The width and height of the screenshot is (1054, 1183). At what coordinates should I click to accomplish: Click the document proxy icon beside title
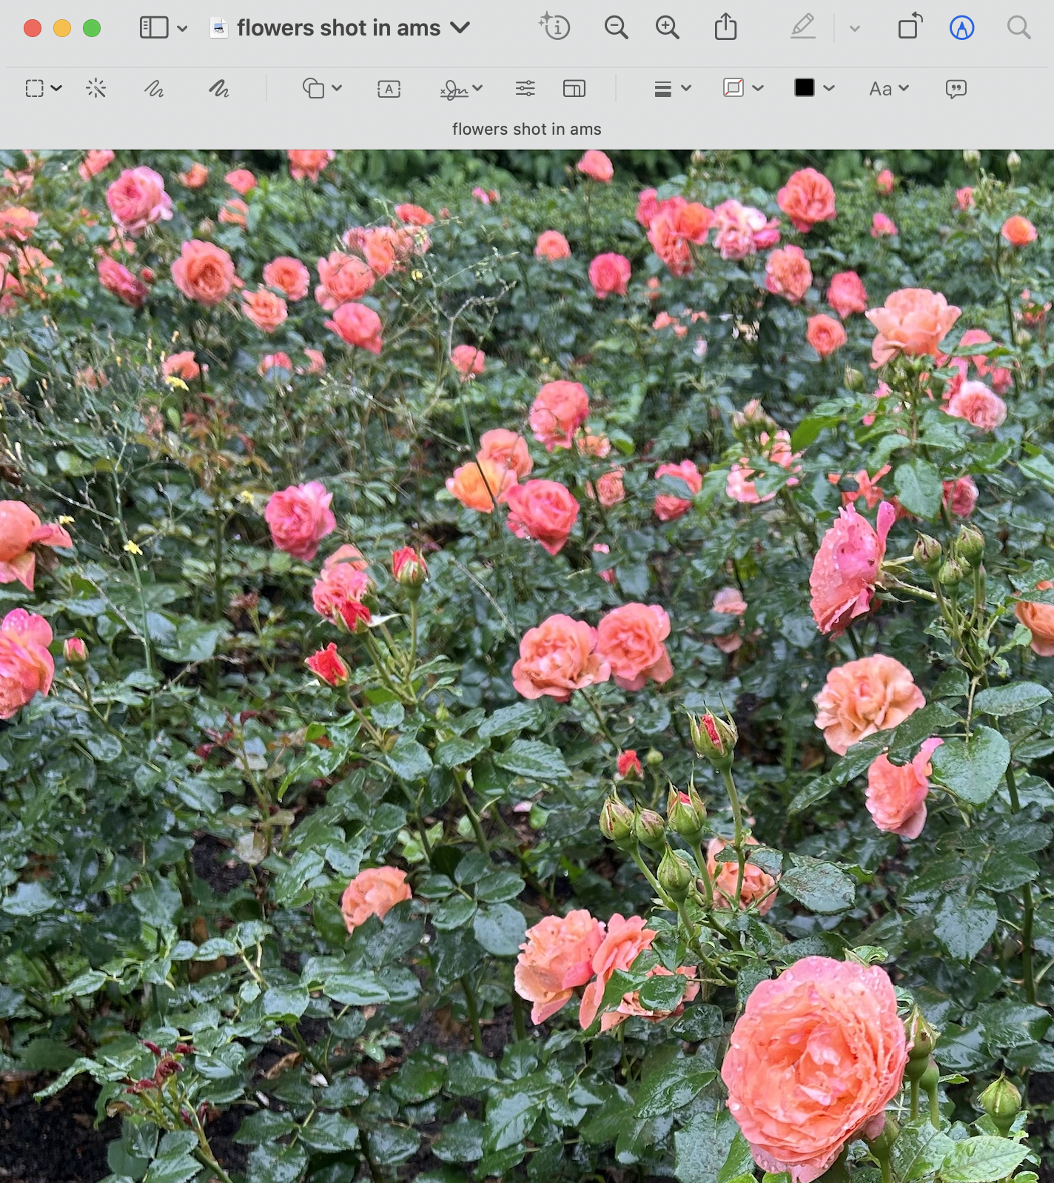(x=218, y=28)
